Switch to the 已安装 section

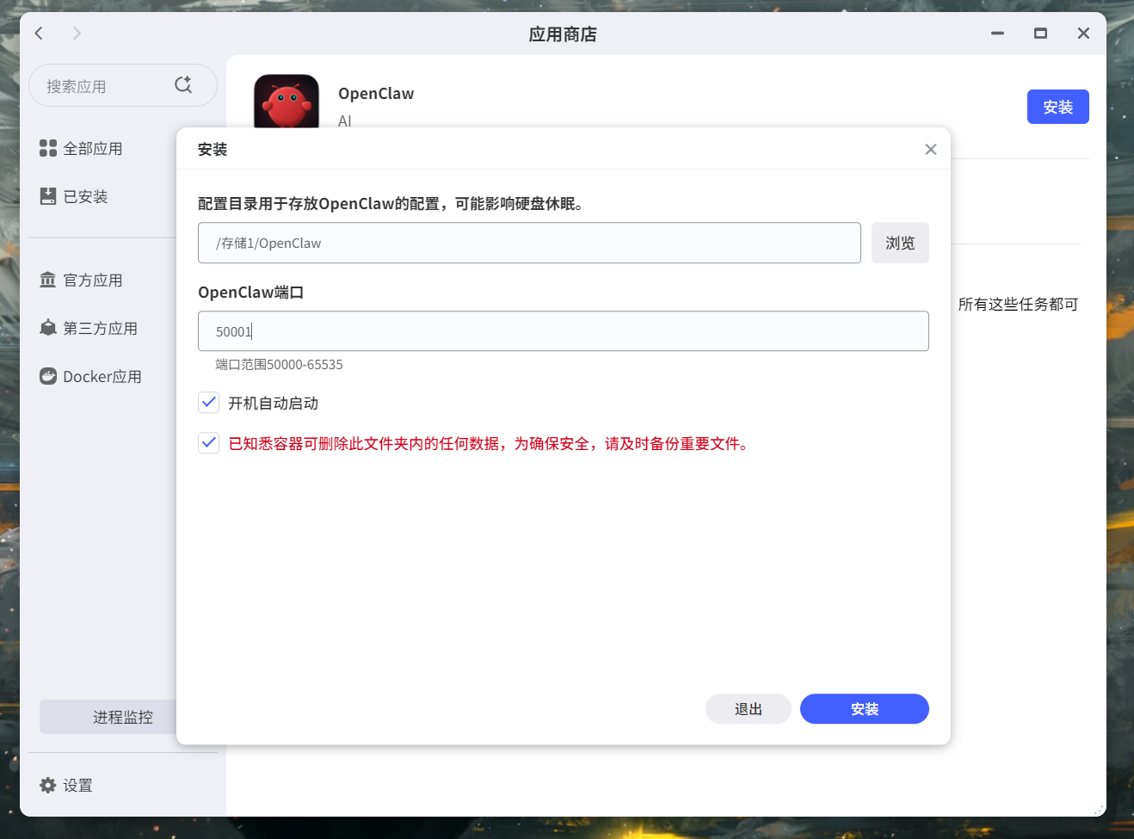[86, 195]
